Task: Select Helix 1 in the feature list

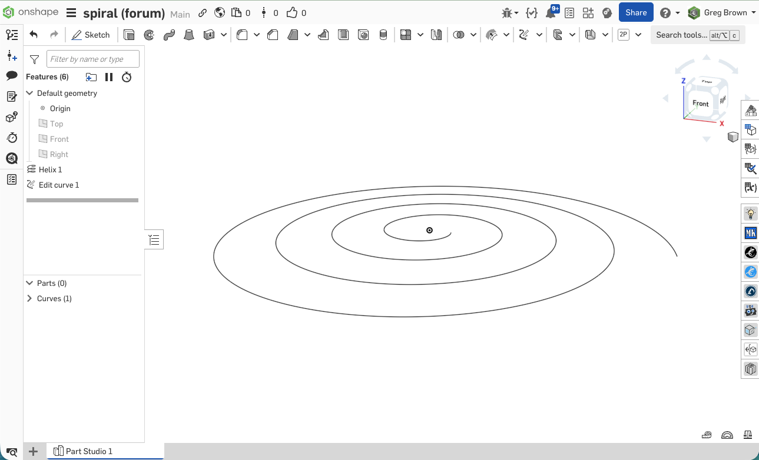Action: pos(51,169)
